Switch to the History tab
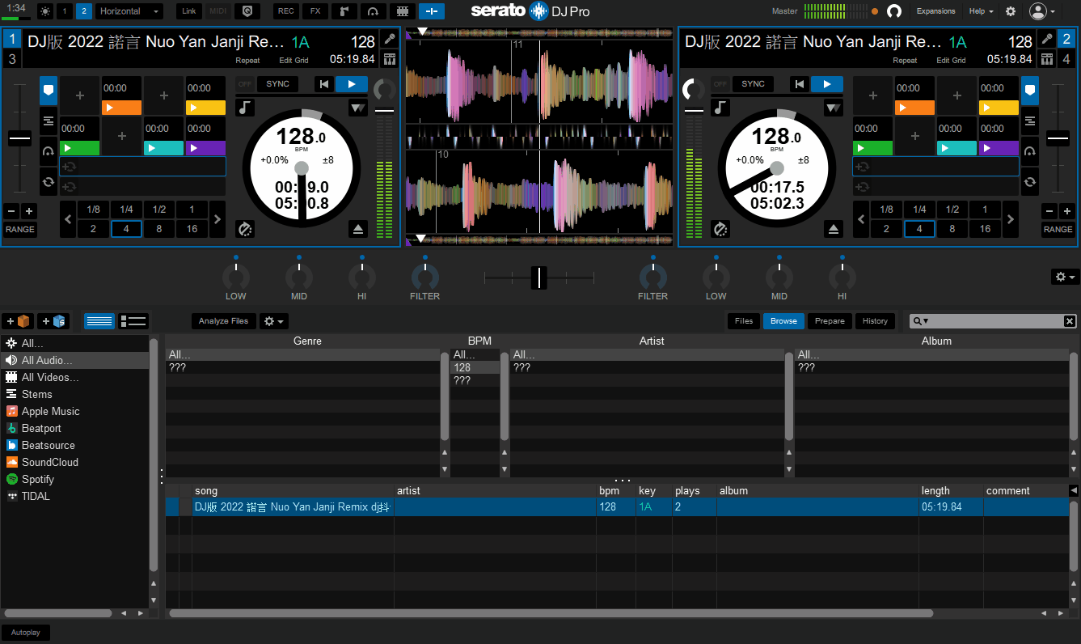 click(x=874, y=321)
